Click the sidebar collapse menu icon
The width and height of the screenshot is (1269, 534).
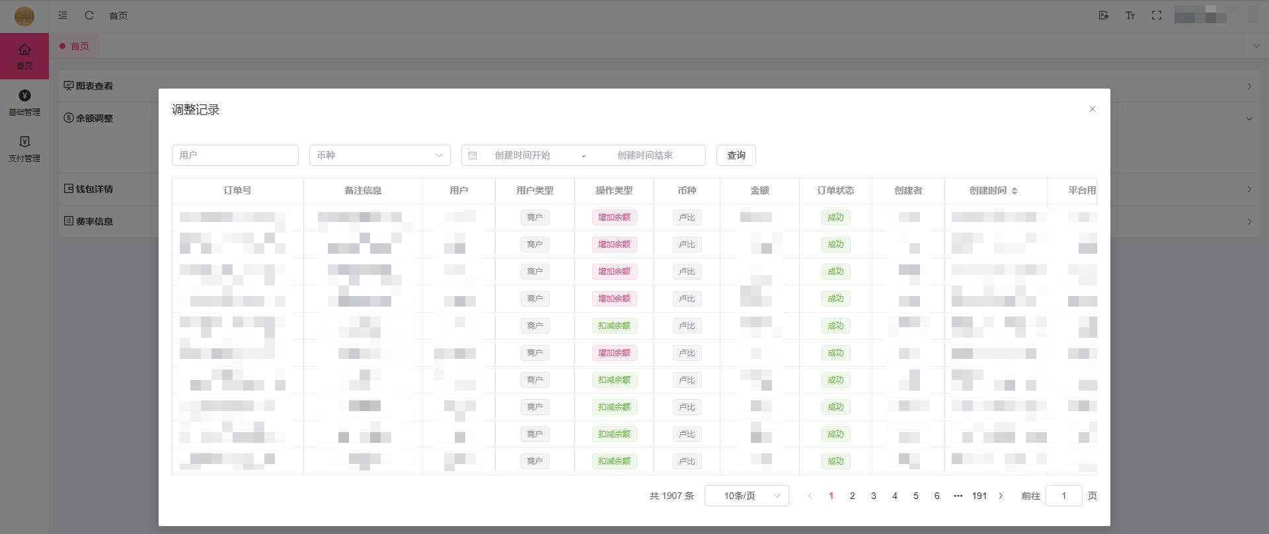pos(63,15)
